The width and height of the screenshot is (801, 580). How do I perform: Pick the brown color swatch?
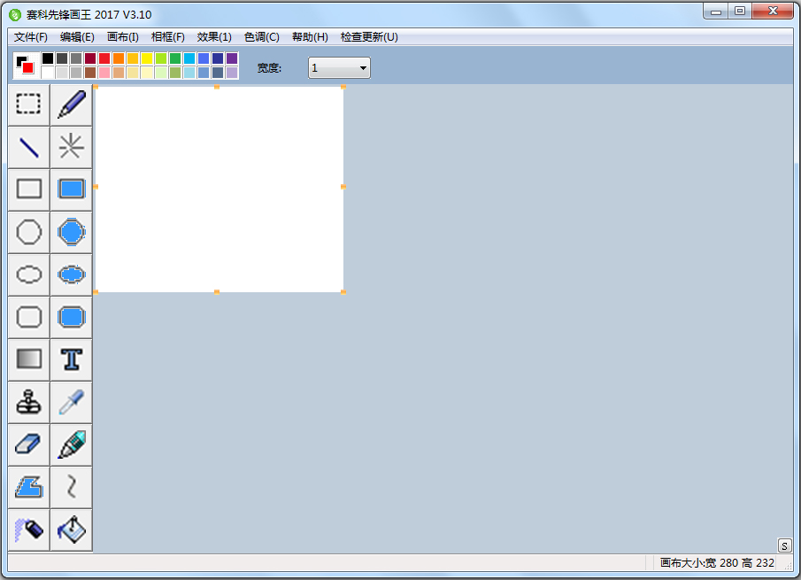tap(90, 73)
